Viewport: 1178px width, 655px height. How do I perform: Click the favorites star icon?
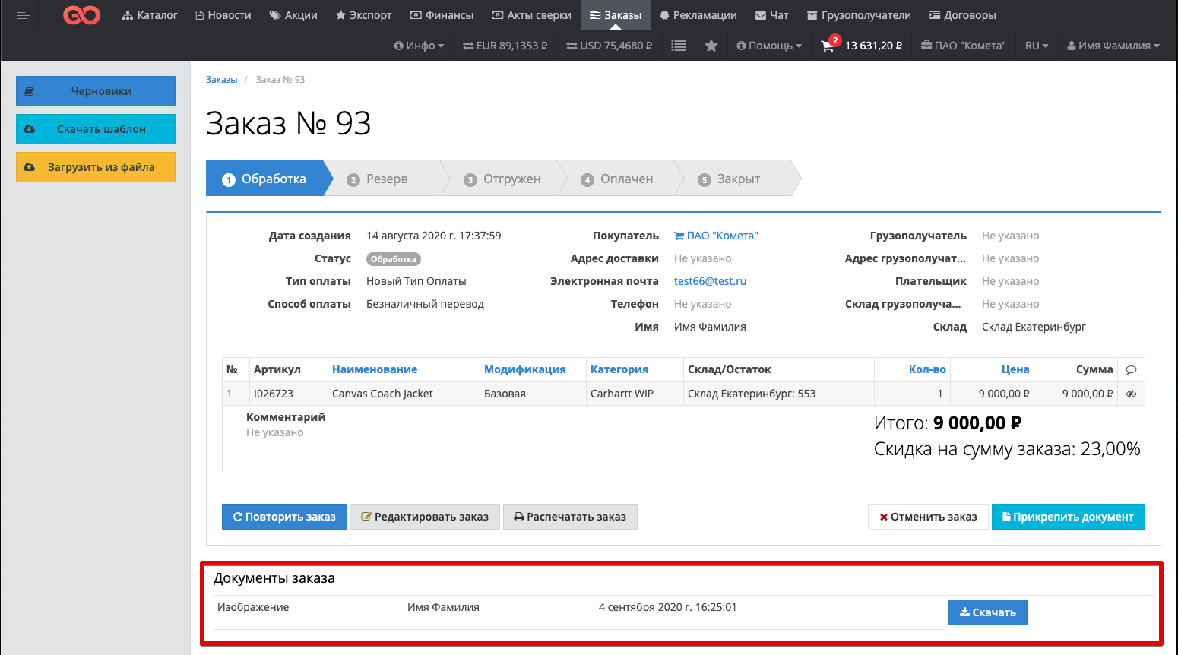click(711, 46)
